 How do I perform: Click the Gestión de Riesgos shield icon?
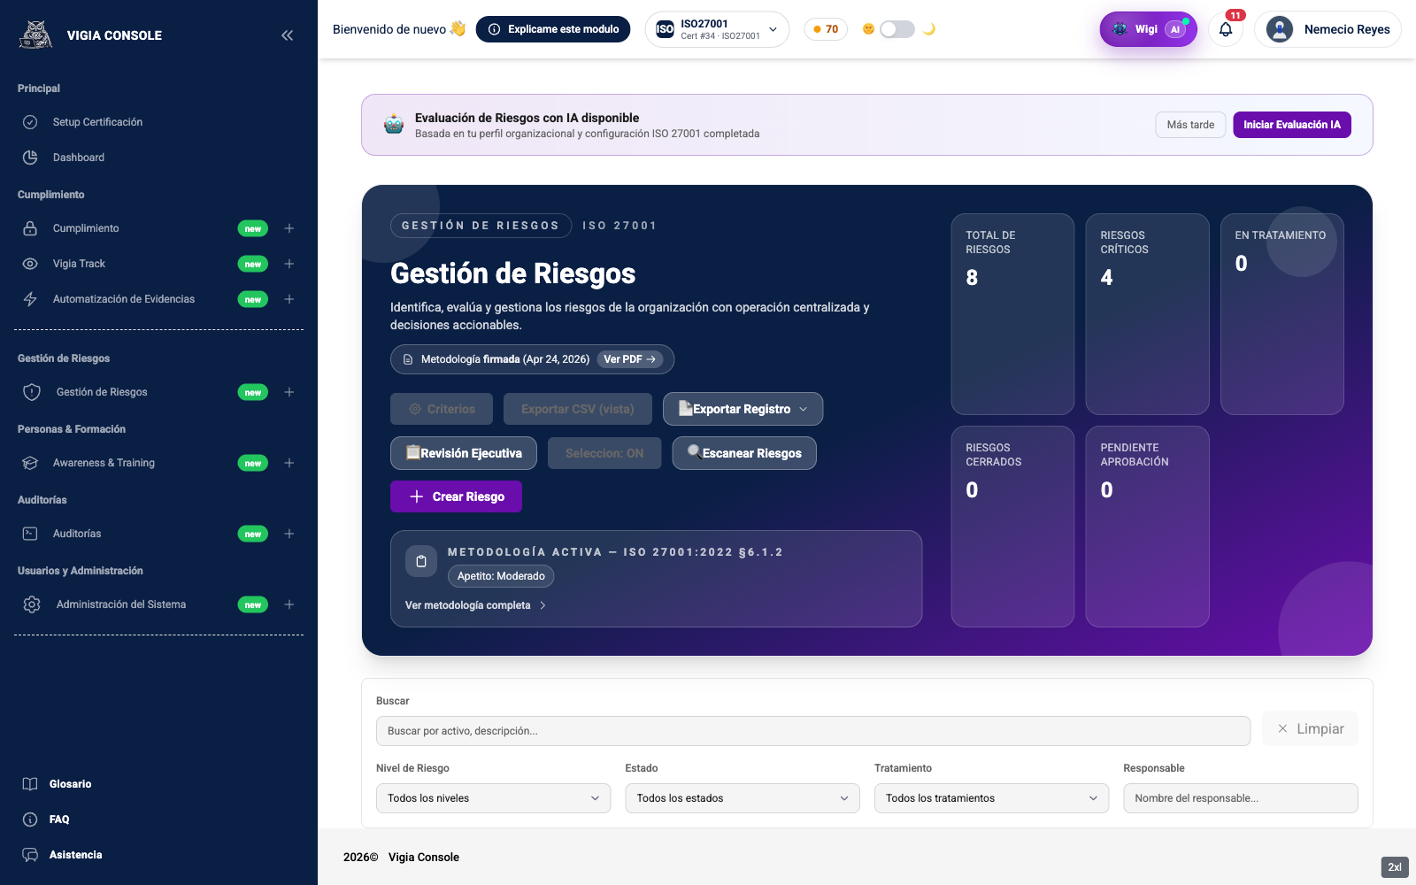pyautogui.click(x=32, y=392)
